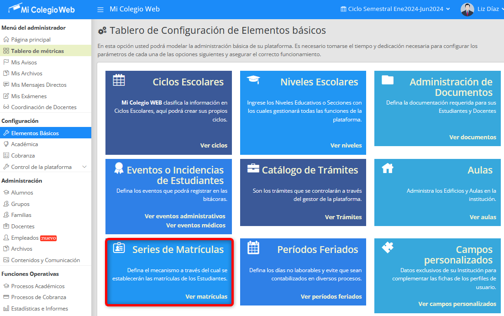504x316 pixels.
Task: Click the hamburger menu icon in header
Action: (x=100, y=9)
